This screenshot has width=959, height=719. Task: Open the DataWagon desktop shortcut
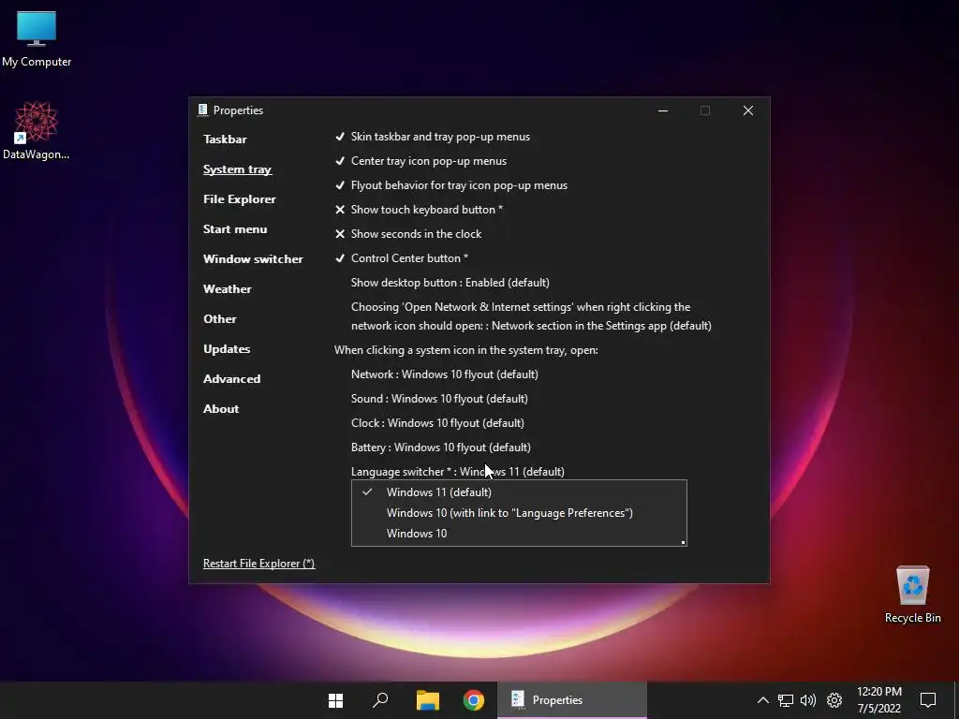click(x=37, y=131)
